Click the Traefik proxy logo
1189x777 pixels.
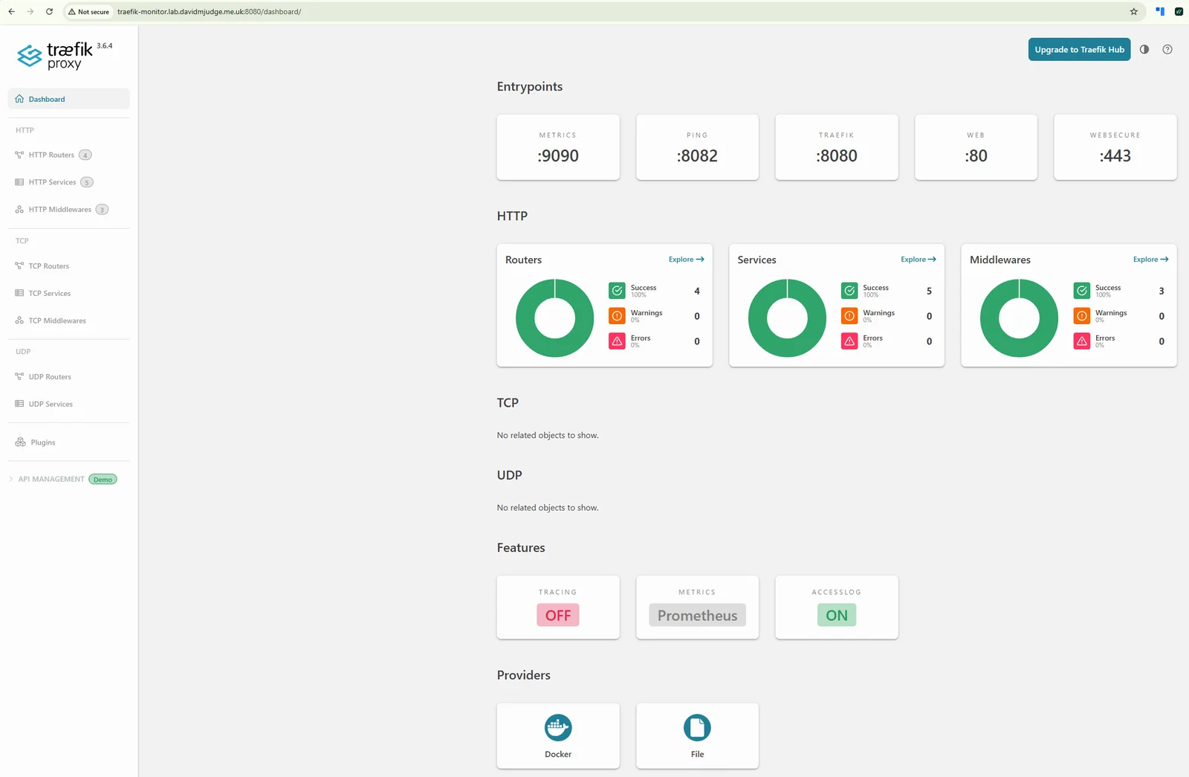[55, 56]
